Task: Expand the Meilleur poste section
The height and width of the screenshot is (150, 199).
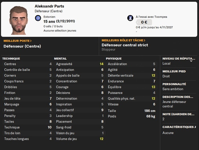Action: pyautogui.click(x=18, y=41)
